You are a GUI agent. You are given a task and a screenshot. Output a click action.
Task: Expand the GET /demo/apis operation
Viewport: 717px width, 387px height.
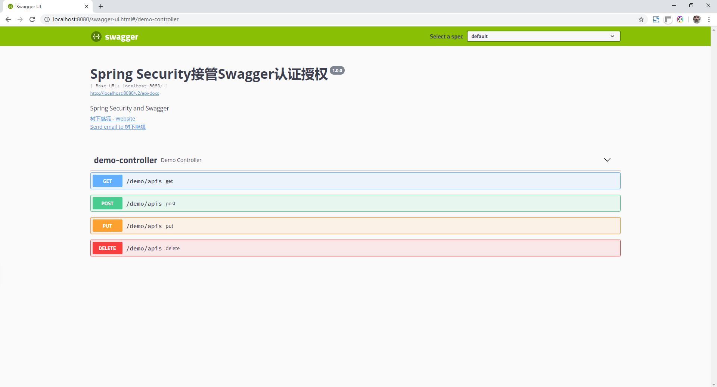pyautogui.click(x=355, y=181)
